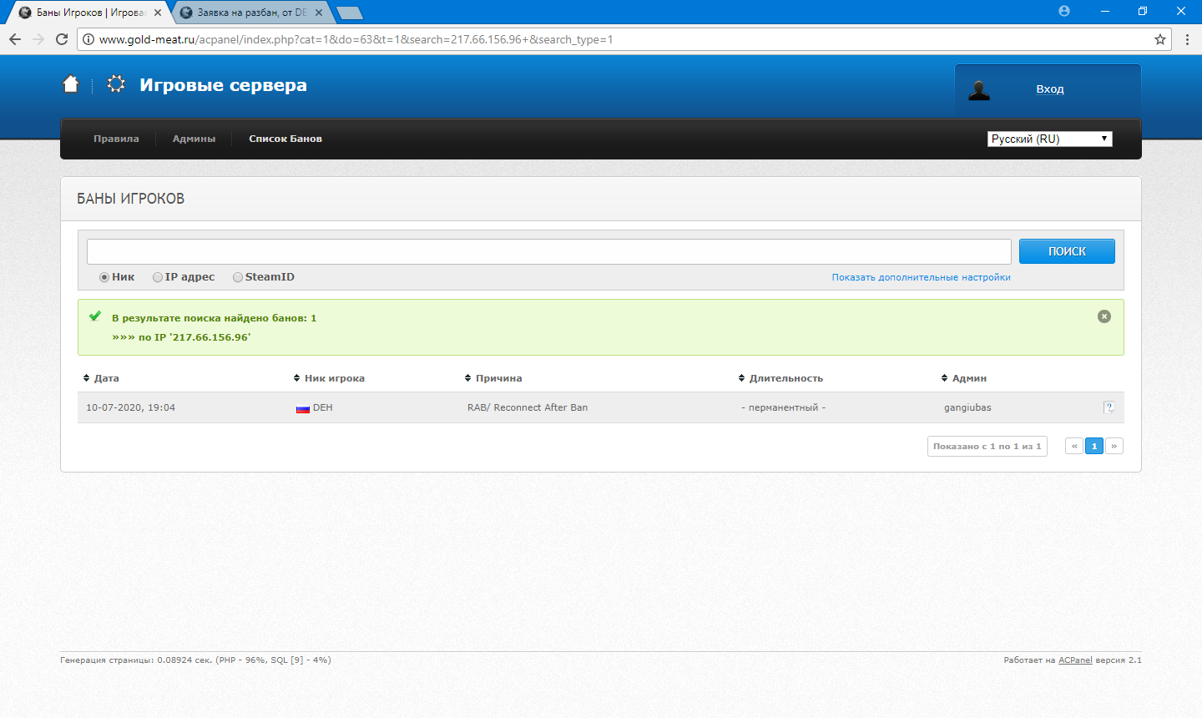Focus the ban search input field
1202x718 pixels.
(549, 251)
